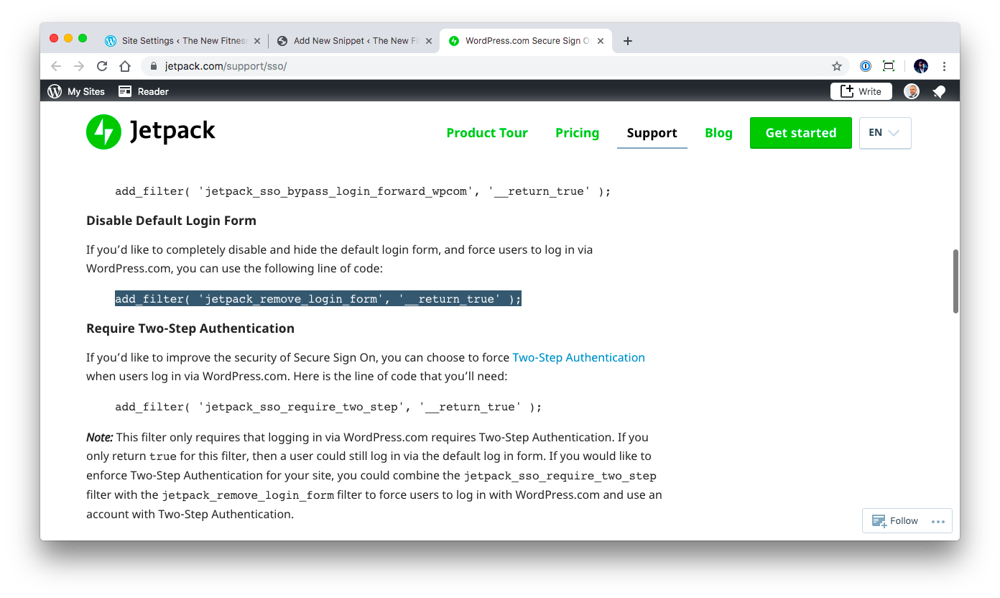The image size is (1000, 598).
Task: Open the Support navigation item
Action: pos(652,133)
